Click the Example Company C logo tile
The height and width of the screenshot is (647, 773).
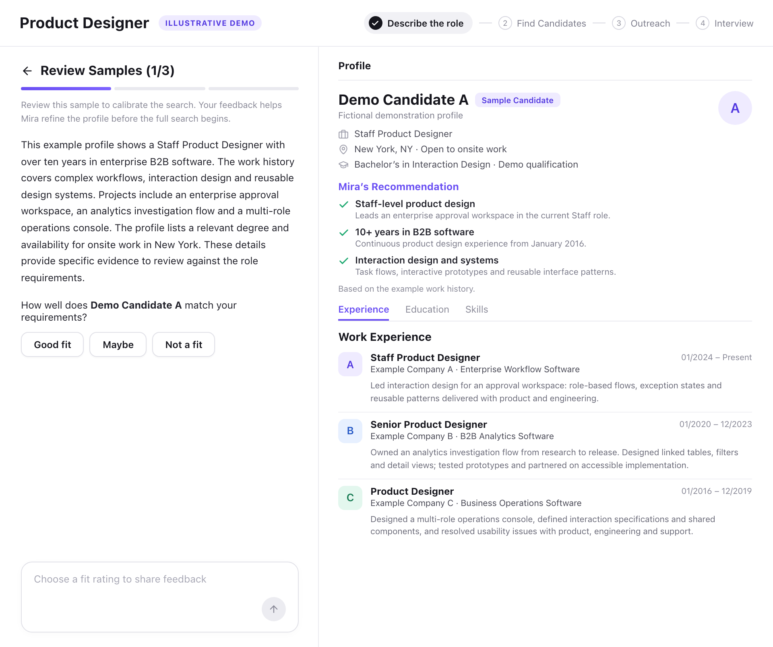pyautogui.click(x=350, y=498)
